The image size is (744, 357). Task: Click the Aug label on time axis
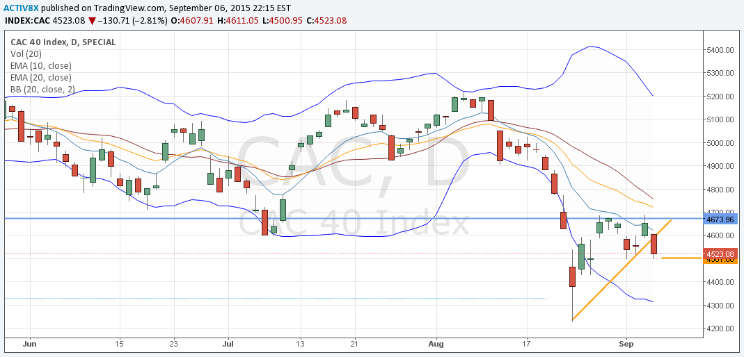(436, 344)
